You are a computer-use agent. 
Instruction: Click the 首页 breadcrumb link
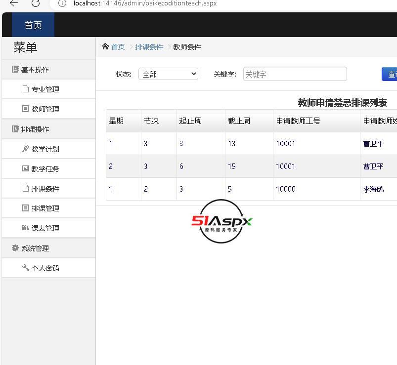pos(118,47)
